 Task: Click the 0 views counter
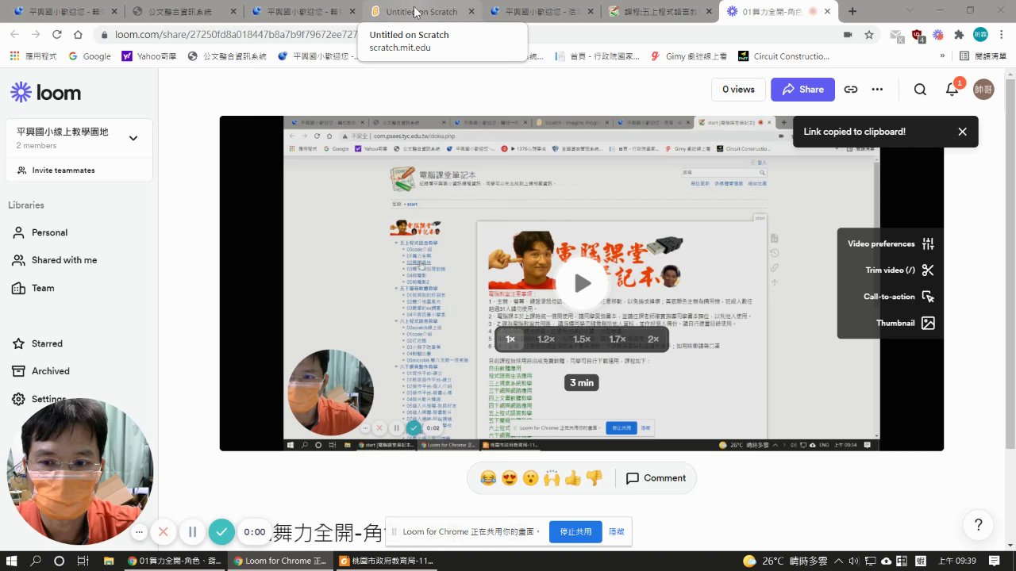coord(738,90)
